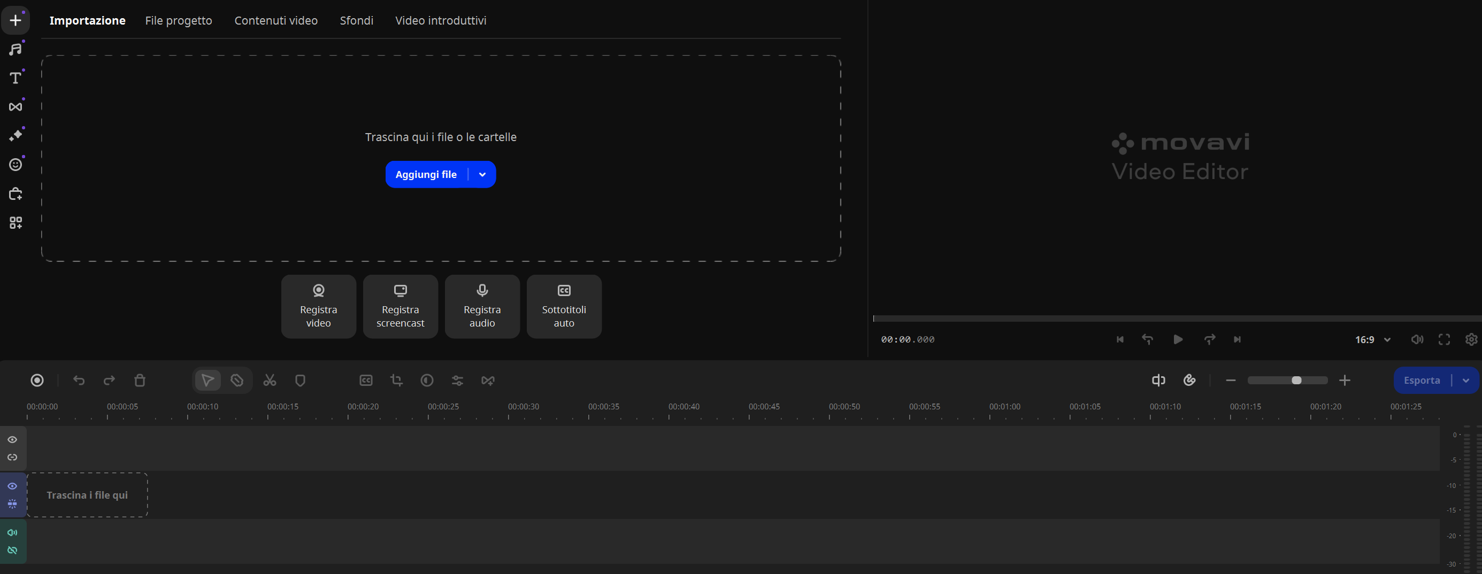This screenshot has width=1482, height=574.
Task: Open Video introduttivi tab
Action: click(441, 21)
